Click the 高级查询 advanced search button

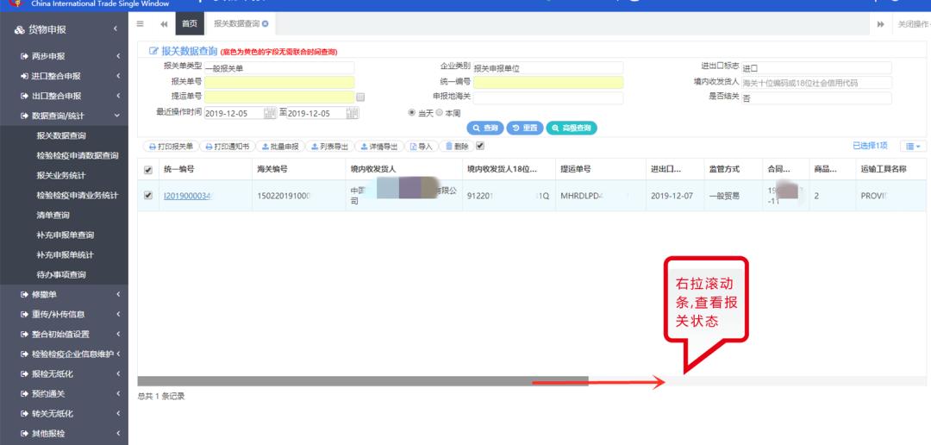tap(572, 128)
